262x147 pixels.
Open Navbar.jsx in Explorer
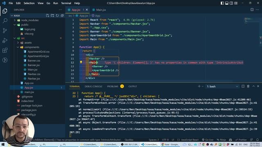[x=34, y=78]
